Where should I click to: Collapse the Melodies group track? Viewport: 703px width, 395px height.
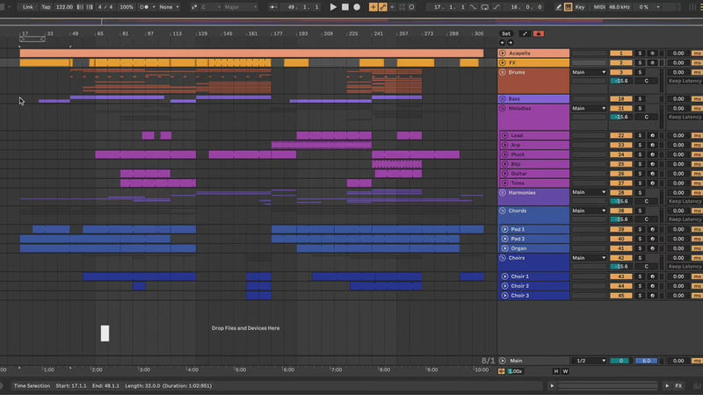504,109
